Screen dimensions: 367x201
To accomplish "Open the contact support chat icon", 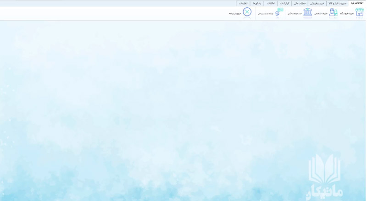I will [279, 12].
